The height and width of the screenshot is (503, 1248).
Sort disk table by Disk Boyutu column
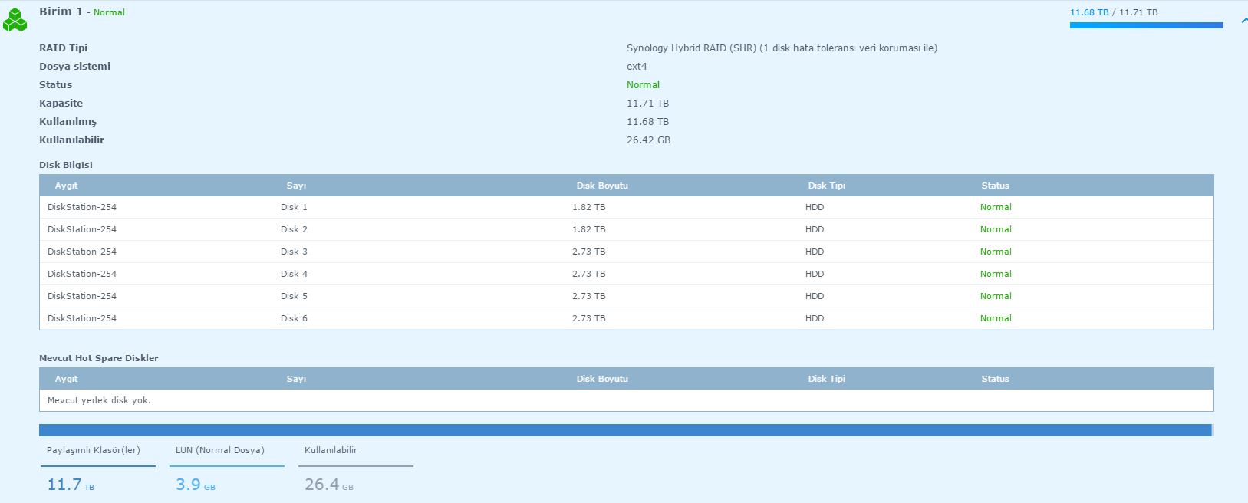tap(602, 186)
